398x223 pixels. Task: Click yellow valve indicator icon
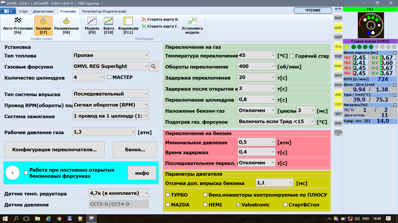(x=346, y=47)
